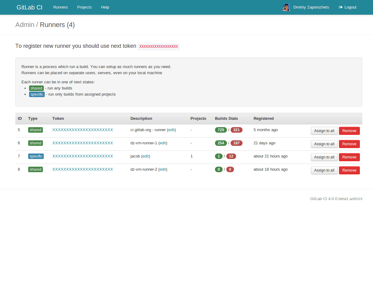373x288 pixels.
Task: Click the green 725 successful builds badge
Action: pos(221,130)
